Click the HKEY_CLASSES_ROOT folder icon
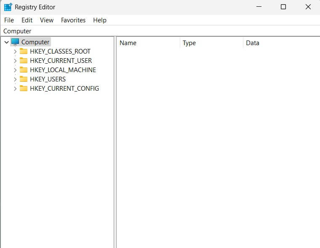320x248 pixels. click(x=24, y=51)
